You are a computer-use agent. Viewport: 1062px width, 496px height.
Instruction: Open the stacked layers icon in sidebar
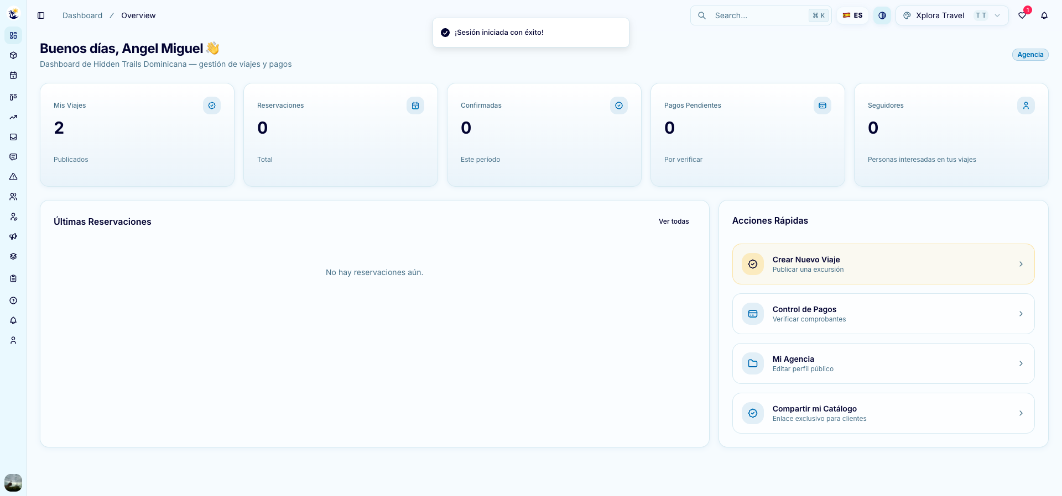tap(13, 256)
